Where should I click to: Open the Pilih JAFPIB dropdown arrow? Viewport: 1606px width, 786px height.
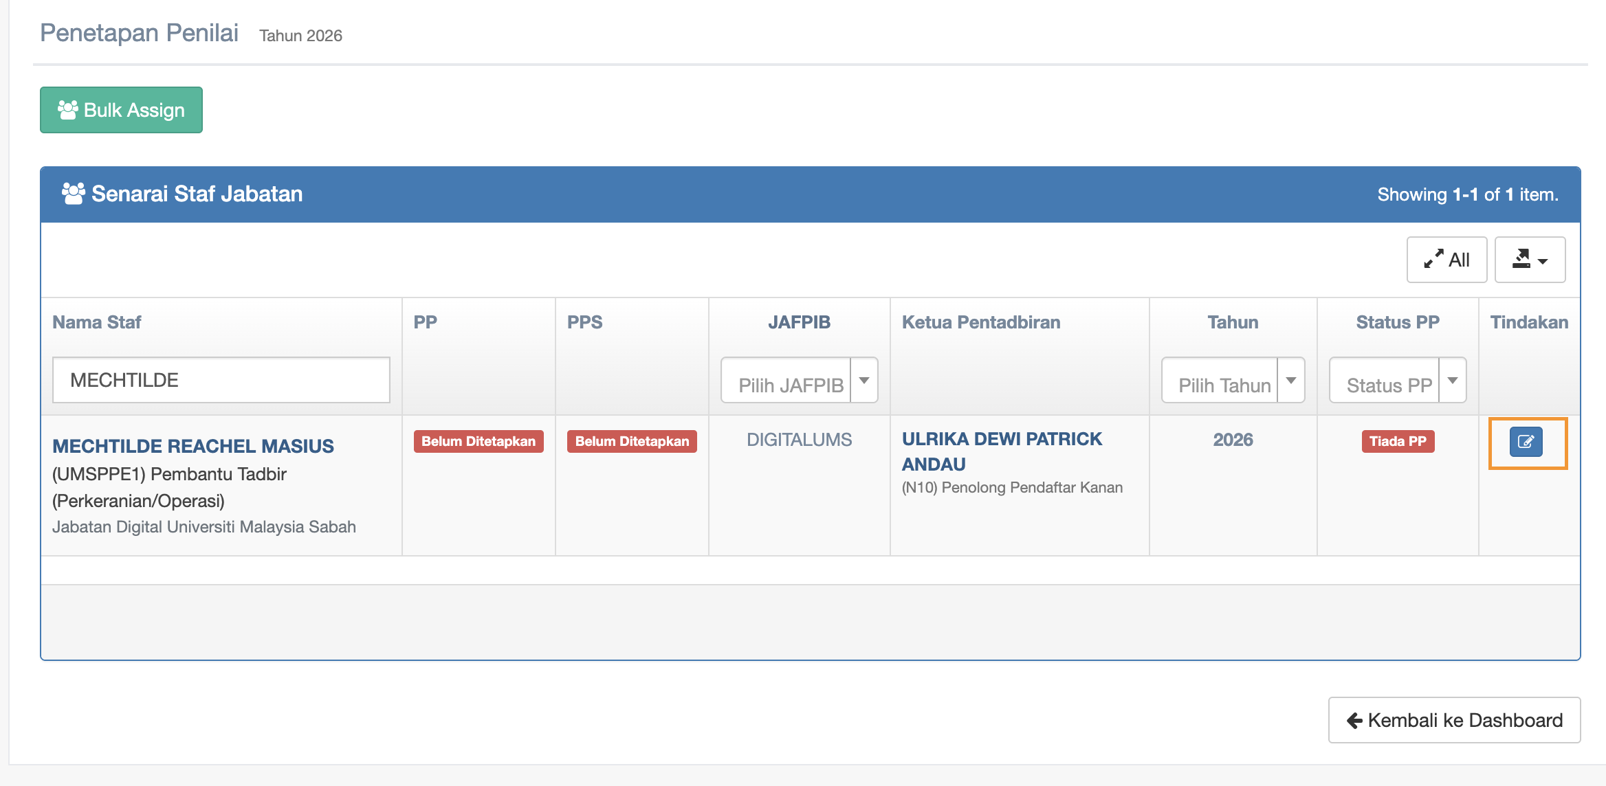point(864,381)
